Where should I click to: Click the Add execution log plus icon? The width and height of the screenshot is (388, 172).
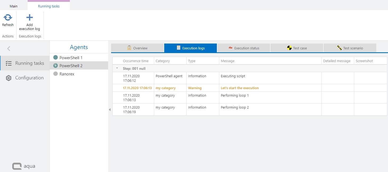(29, 18)
